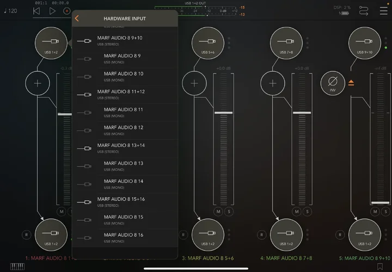Mute channel 3 MARF AUDIO 8 5+6
This screenshot has height=272, width=392.
pos(218,211)
